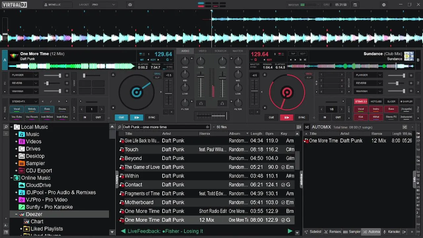Expand the Music folder in the tree
The image size is (423, 238).
tap(16, 134)
